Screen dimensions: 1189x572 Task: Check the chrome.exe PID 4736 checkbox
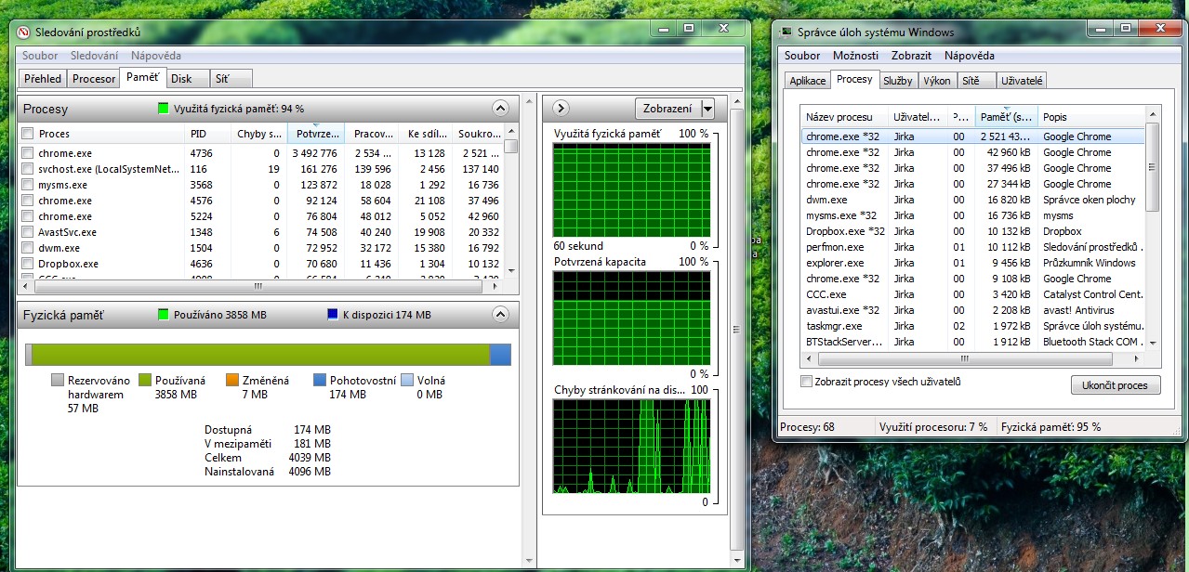click(28, 153)
